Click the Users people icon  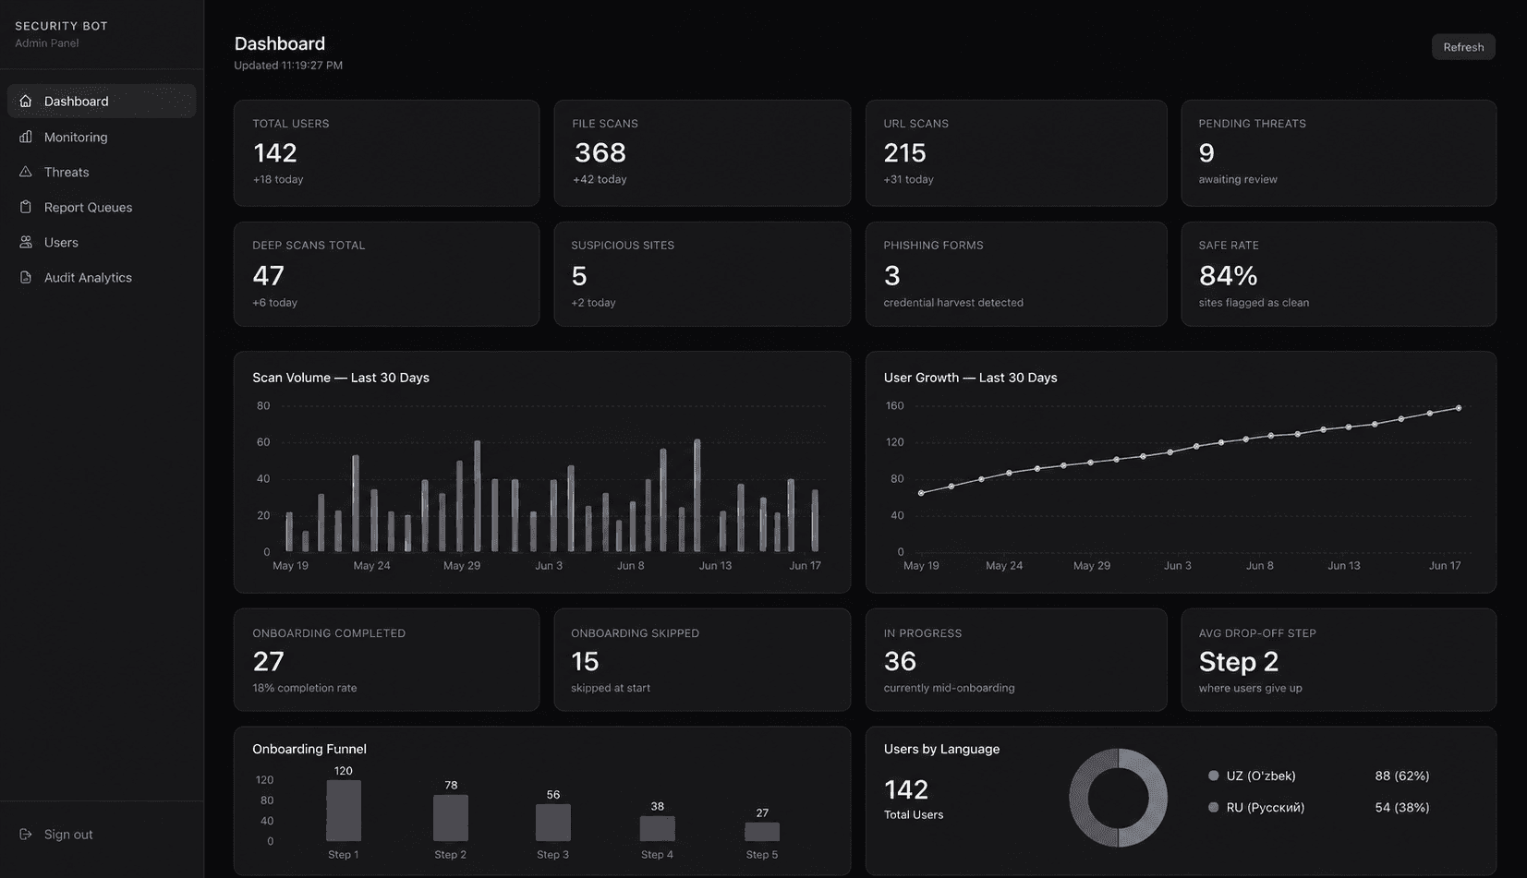click(26, 242)
